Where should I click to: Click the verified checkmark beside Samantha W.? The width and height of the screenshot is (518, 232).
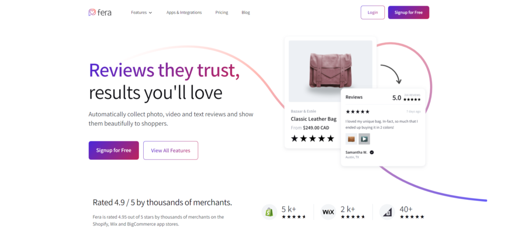(372, 152)
